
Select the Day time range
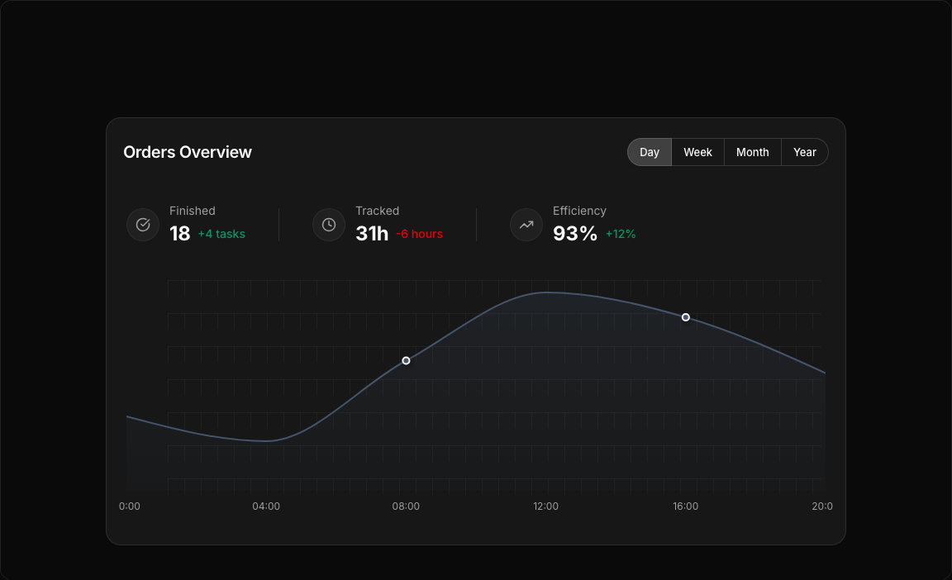tap(650, 152)
